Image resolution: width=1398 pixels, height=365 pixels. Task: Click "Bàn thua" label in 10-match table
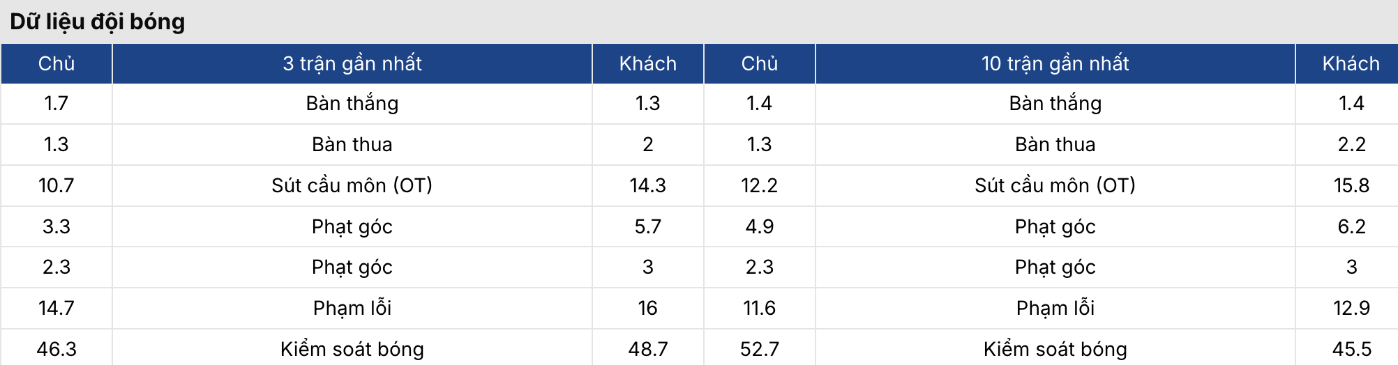[x=1055, y=144]
